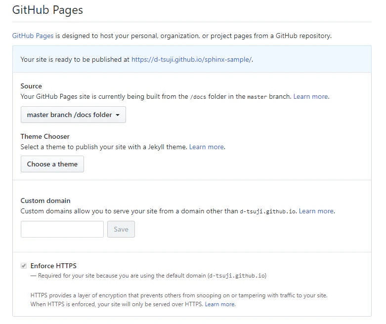386x324 pixels.
Task: Toggle the Enforce HTTPS checkbox
Action: 24,266
